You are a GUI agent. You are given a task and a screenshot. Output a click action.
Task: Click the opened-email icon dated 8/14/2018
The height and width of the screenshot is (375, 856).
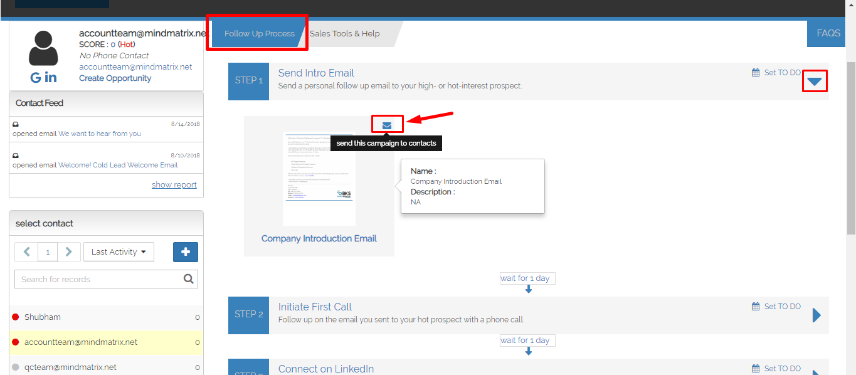coord(16,124)
